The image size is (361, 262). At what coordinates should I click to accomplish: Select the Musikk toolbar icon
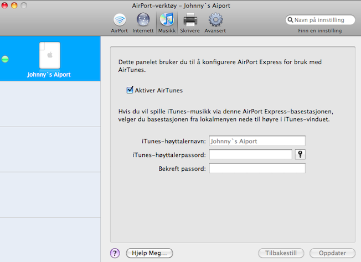click(x=167, y=23)
